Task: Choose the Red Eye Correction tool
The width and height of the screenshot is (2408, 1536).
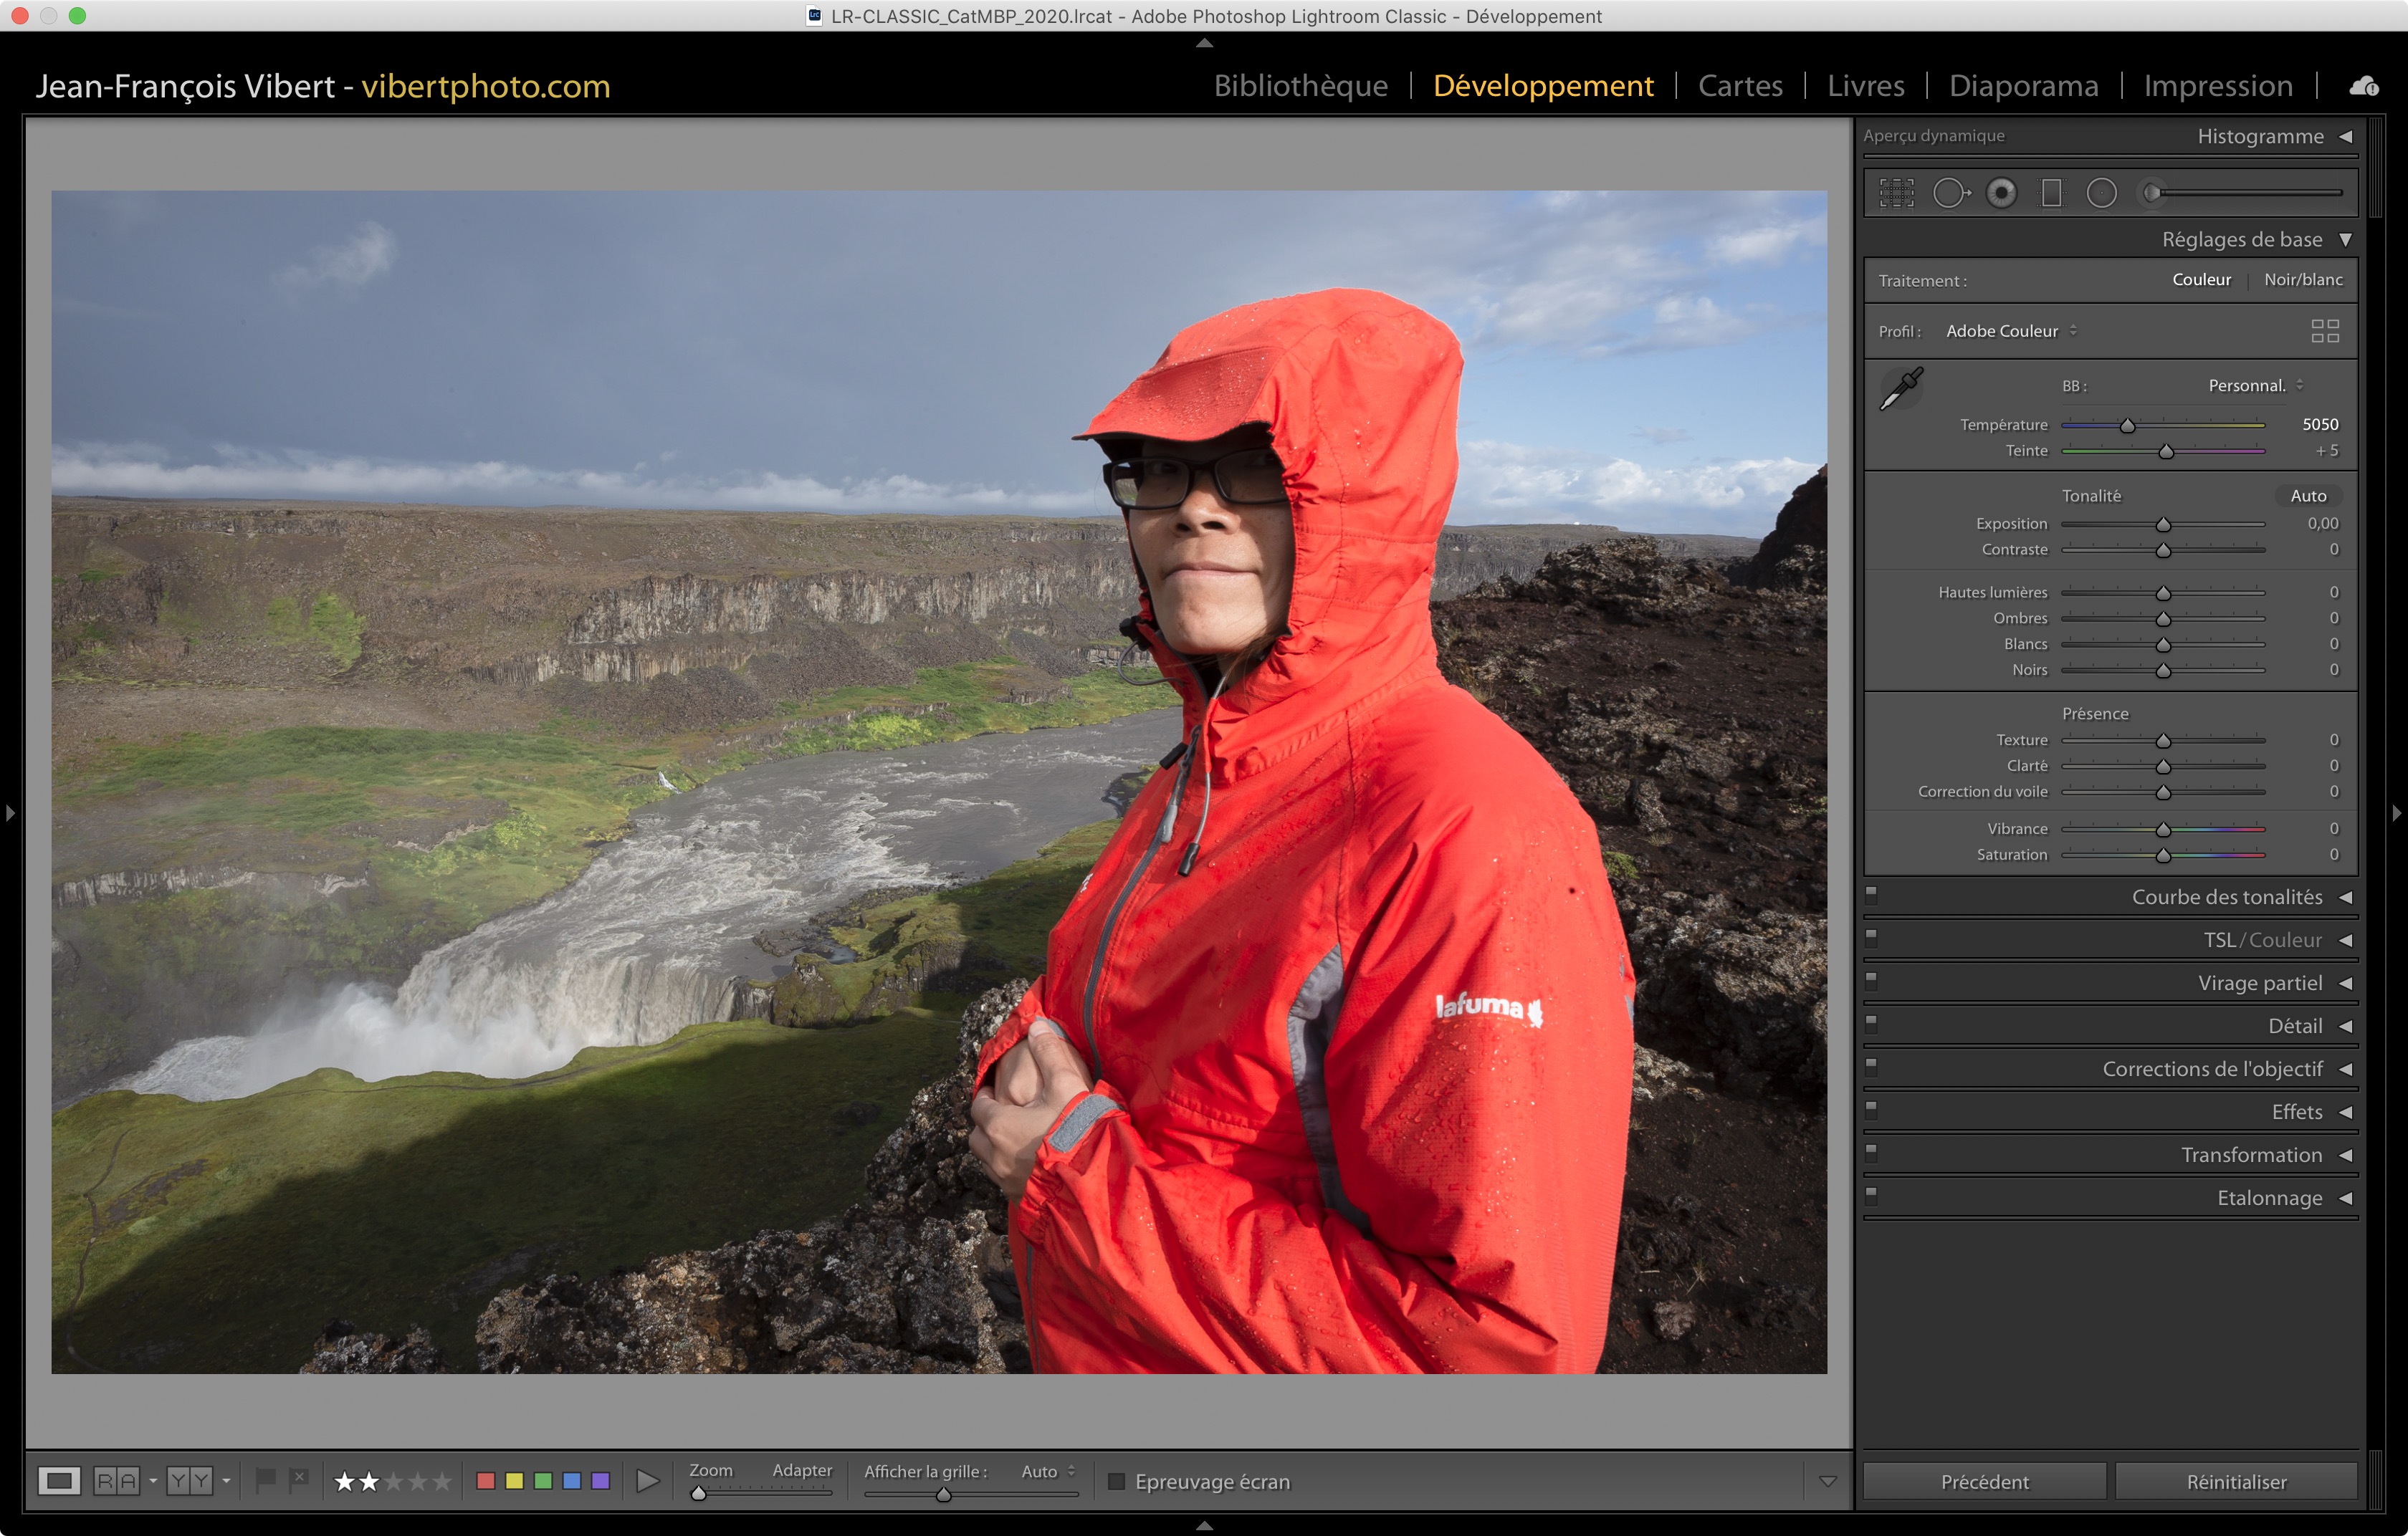Action: click(x=2001, y=193)
